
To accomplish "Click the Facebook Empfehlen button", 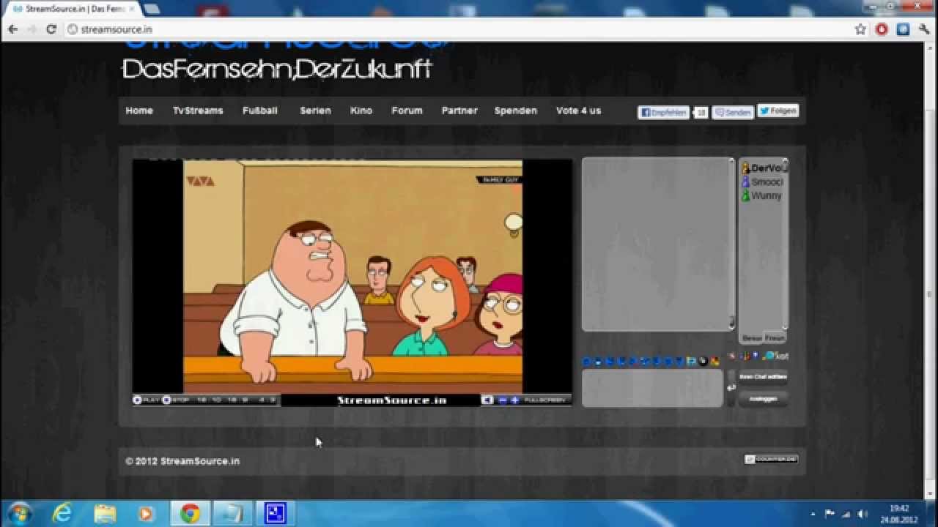I will (664, 113).
